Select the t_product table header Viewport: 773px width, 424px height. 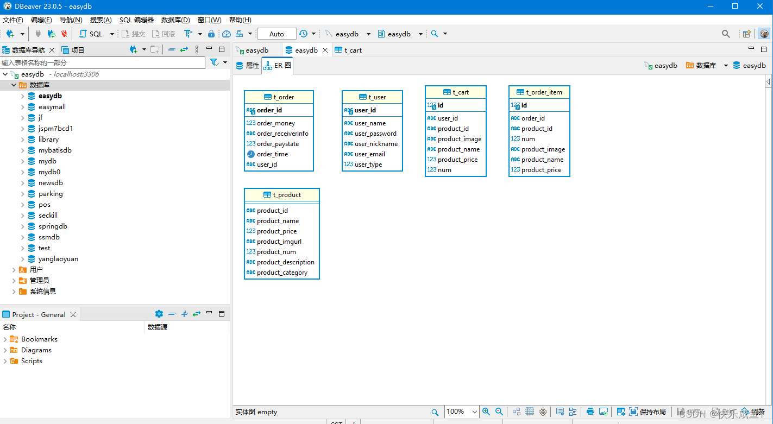pyautogui.click(x=282, y=195)
